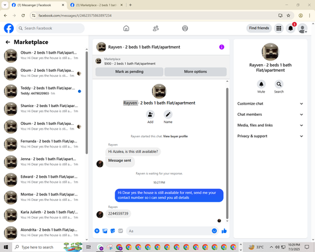Open the conversation info purple icon
The width and height of the screenshot is (315, 252).
[x=222, y=47]
